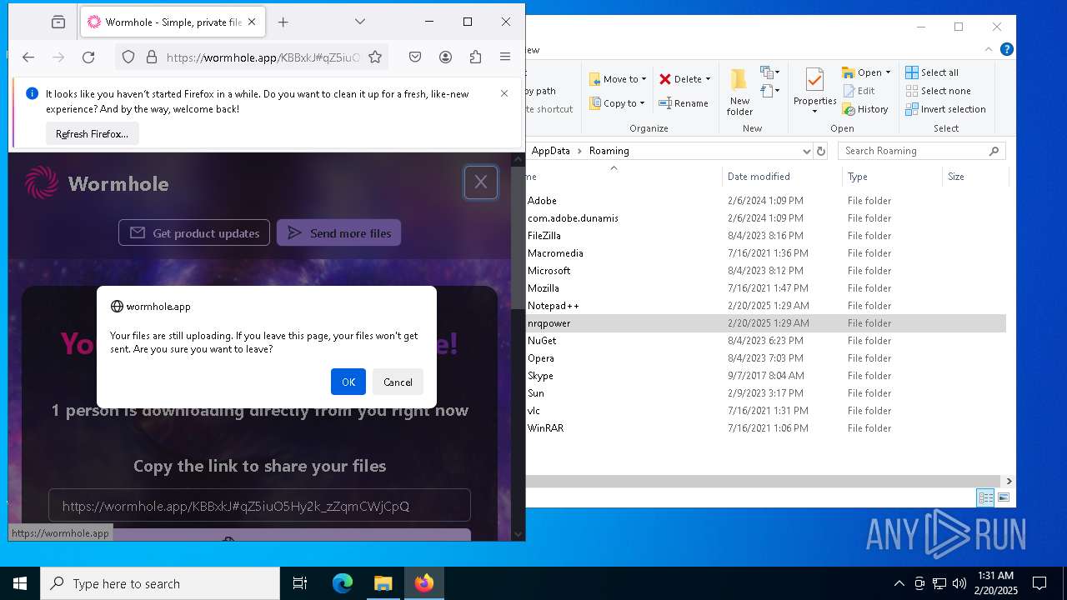The height and width of the screenshot is (600, 1067).
Task: Open the Save to Pocket icon
Action: [415, 57]
